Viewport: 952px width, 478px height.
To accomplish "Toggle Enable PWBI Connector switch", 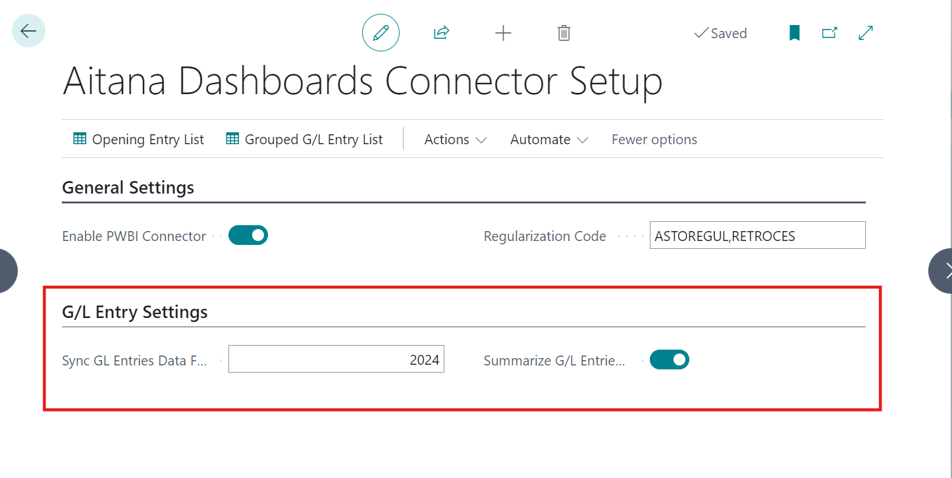I will (248, 235).
